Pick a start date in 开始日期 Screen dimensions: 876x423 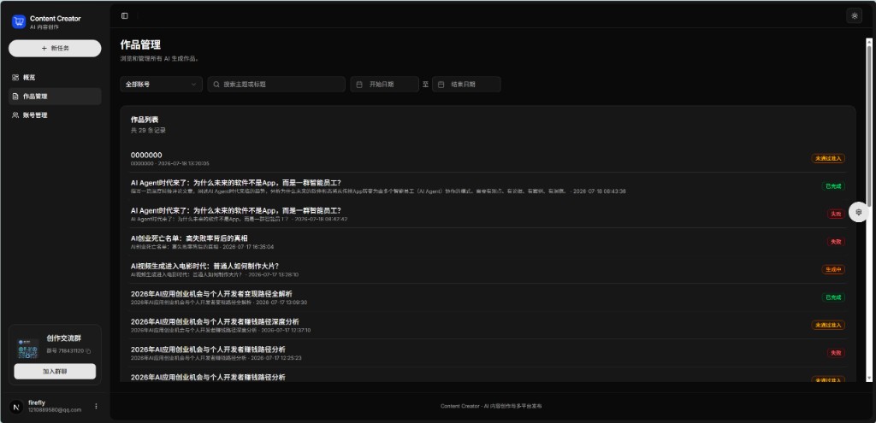coord(385,85)
